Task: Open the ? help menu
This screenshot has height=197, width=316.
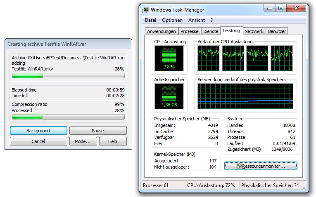Action: point(211,20)
